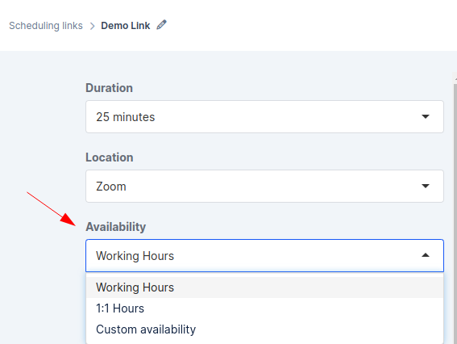Collapse Availability list using the up caret
The image size is (457, 344).
click(x=426, y=255)
